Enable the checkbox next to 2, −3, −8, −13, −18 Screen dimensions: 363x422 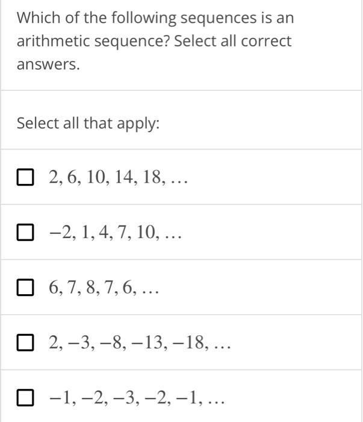click(25, 342)
